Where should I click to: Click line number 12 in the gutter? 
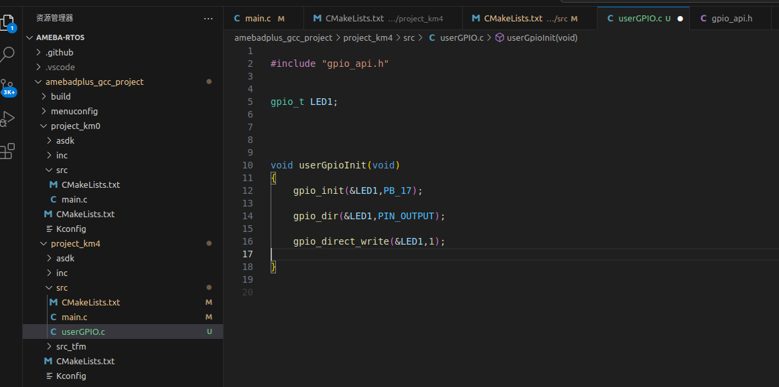coord(247,190)
